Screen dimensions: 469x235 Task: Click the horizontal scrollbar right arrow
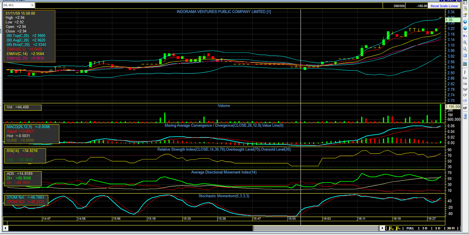tap(382, 228)
